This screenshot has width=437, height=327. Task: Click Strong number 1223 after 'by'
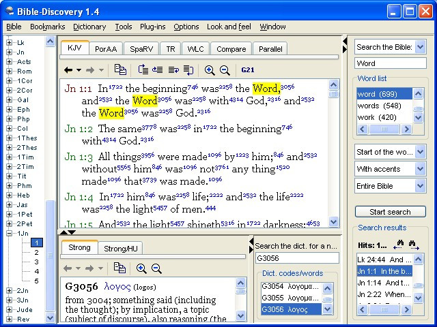[x=242, y=155]
